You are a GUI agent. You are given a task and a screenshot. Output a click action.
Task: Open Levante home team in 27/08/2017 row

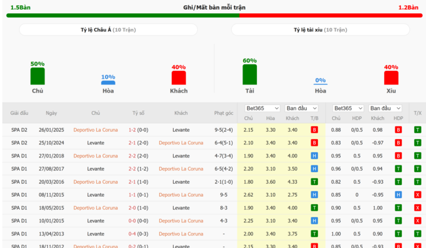point(96,169)
